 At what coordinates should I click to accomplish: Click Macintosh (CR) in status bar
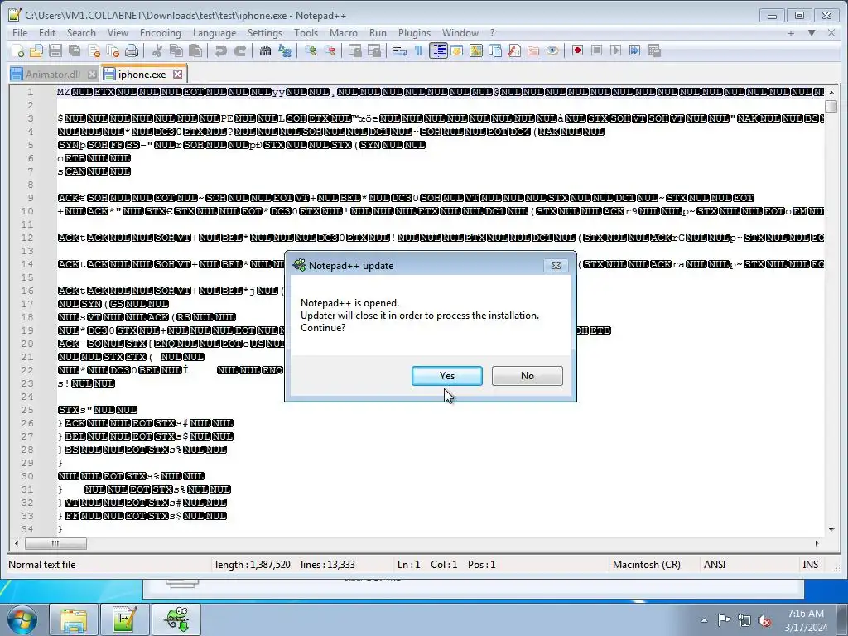[646, 565]
